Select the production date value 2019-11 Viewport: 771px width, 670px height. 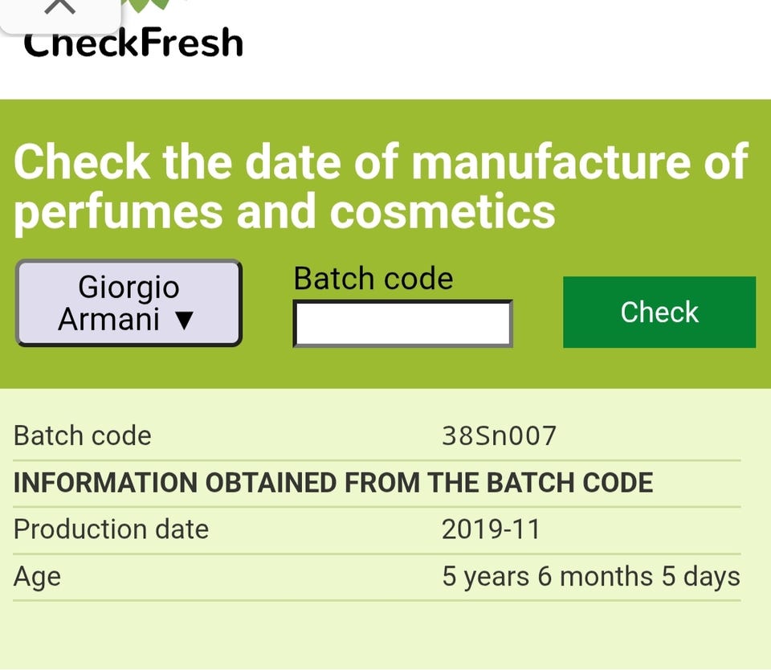click(x=491, y=529)
